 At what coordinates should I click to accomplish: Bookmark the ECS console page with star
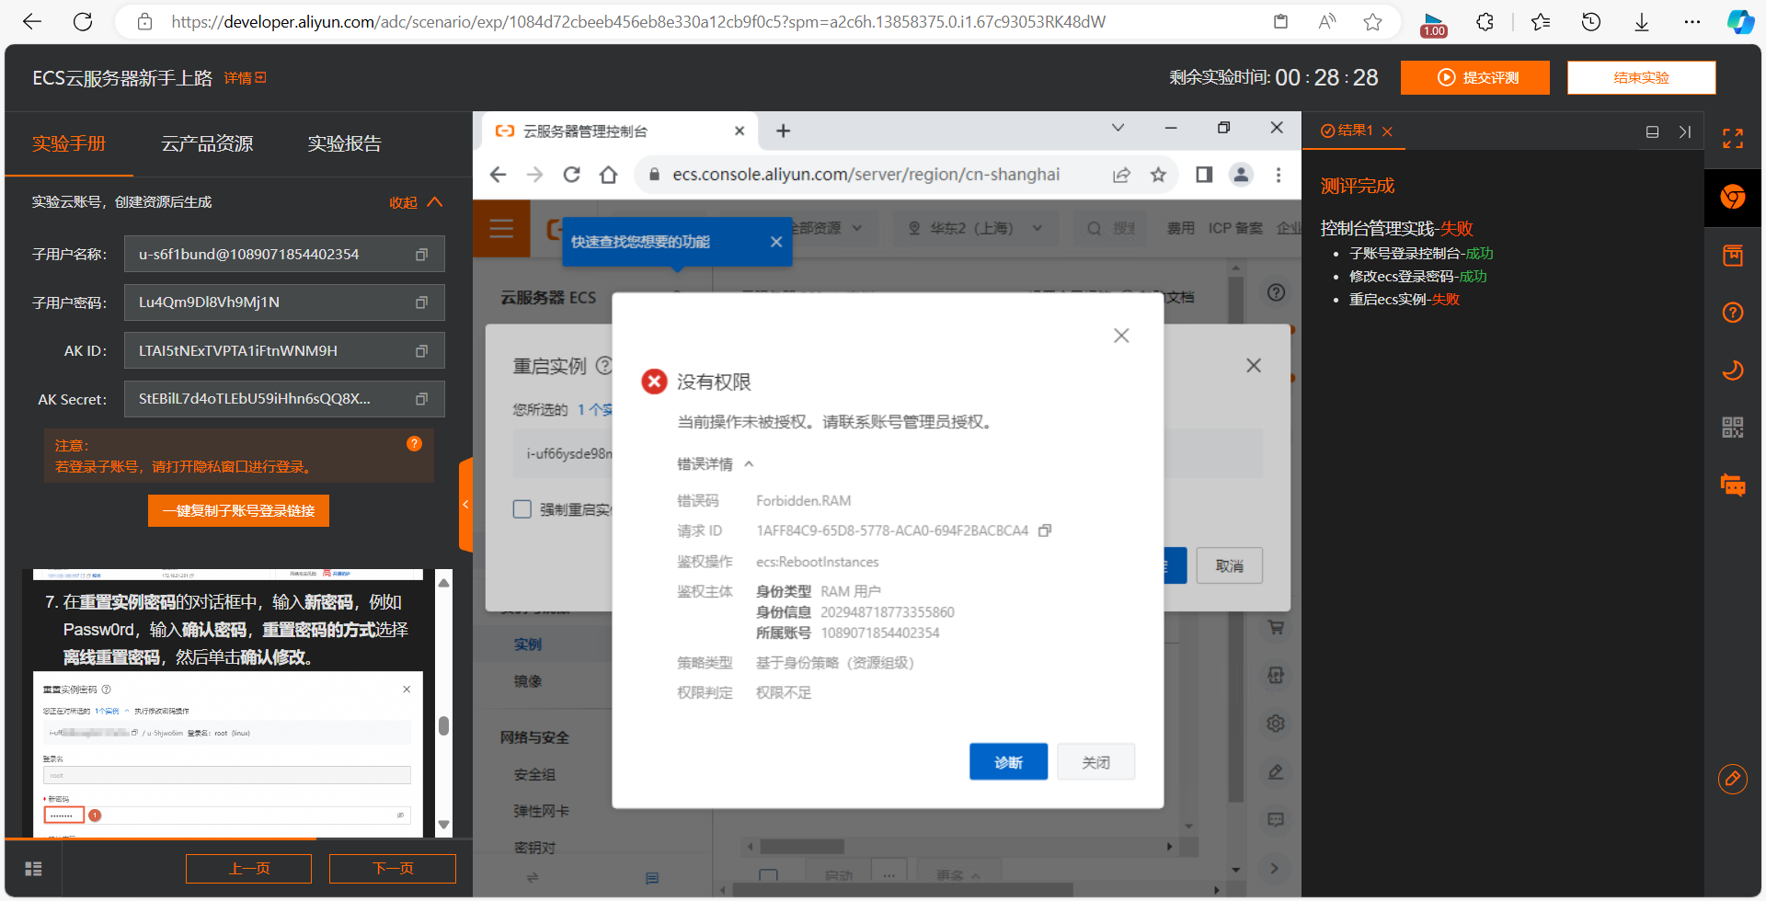[x=1158, y=175]
